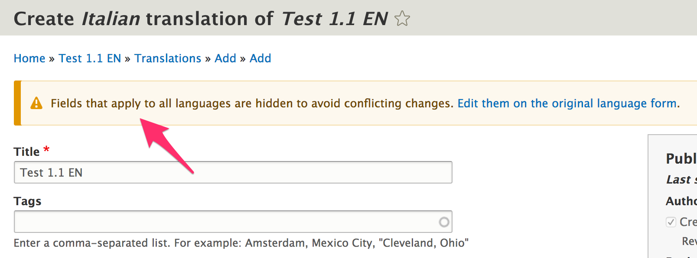Toggle the Create new revision checkbox
The height and width of the screenshot is (258, 697).
(x=671, y=222)
